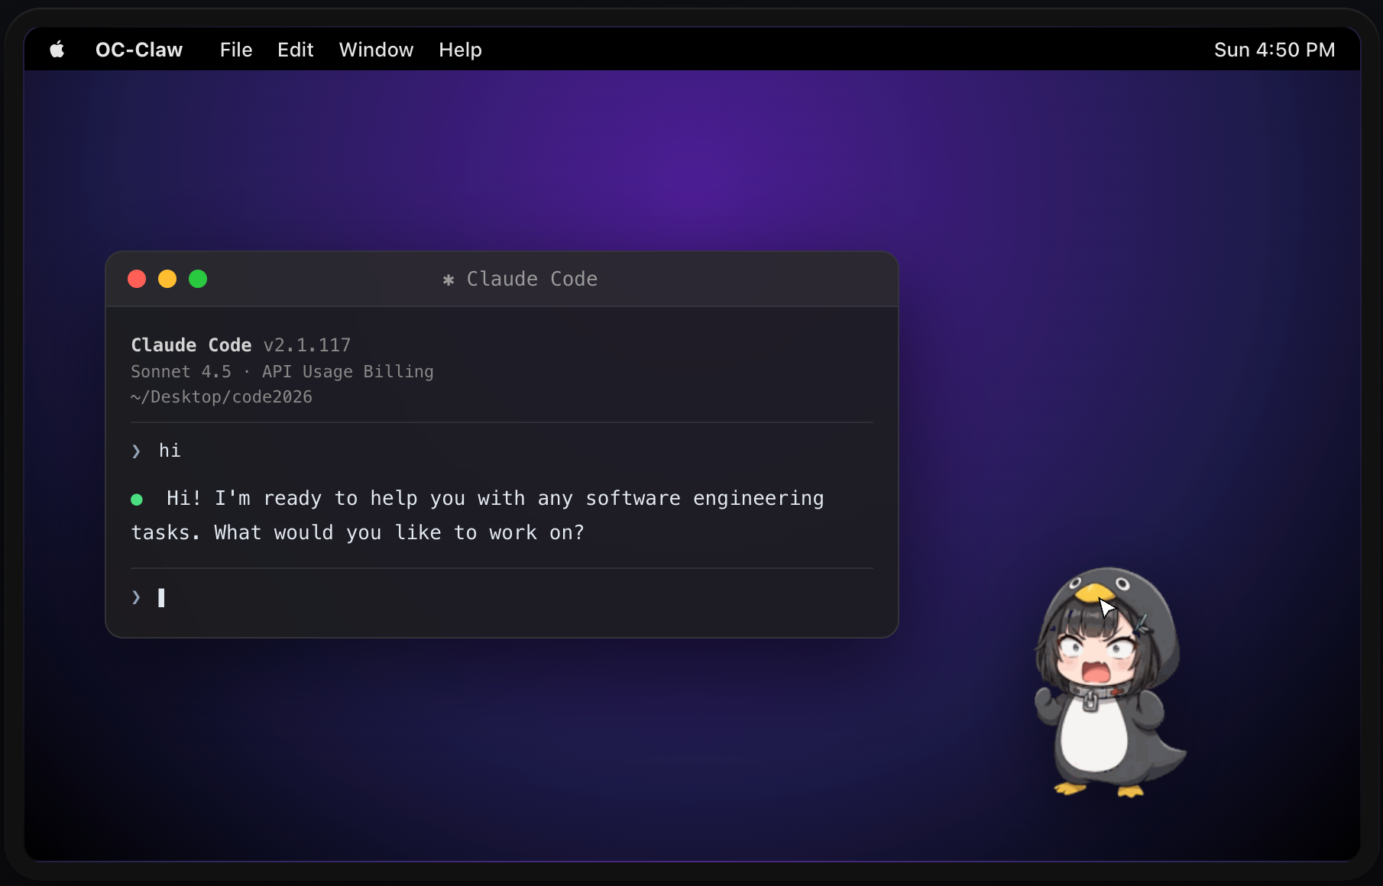Image resolution: width=1383 pixels, height=886 pixels.
Task: Open the Edit menu
Action: pyautogui.click(x=296, y=50)
